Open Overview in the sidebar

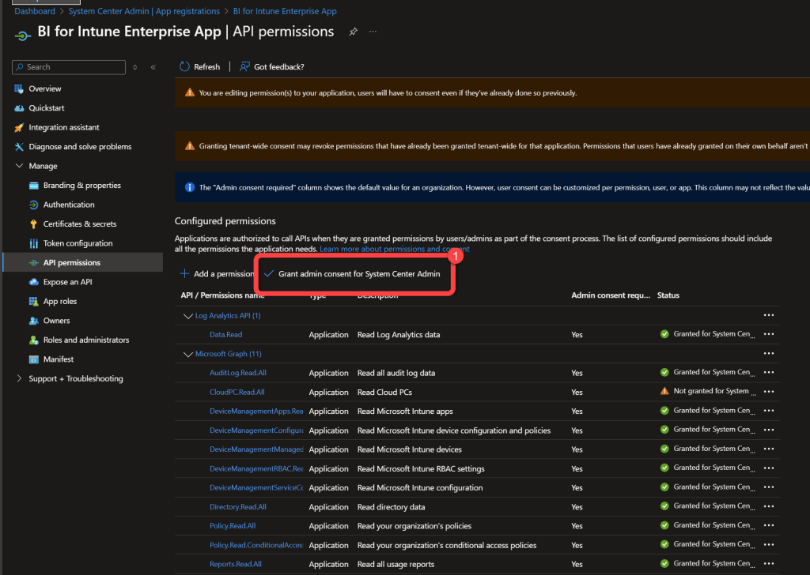pos(45,88)
